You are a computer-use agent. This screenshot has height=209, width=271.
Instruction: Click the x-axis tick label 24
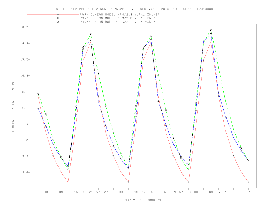coord(98,192)
